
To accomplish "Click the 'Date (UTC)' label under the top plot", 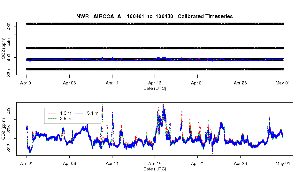I will (x=155, y=88).
